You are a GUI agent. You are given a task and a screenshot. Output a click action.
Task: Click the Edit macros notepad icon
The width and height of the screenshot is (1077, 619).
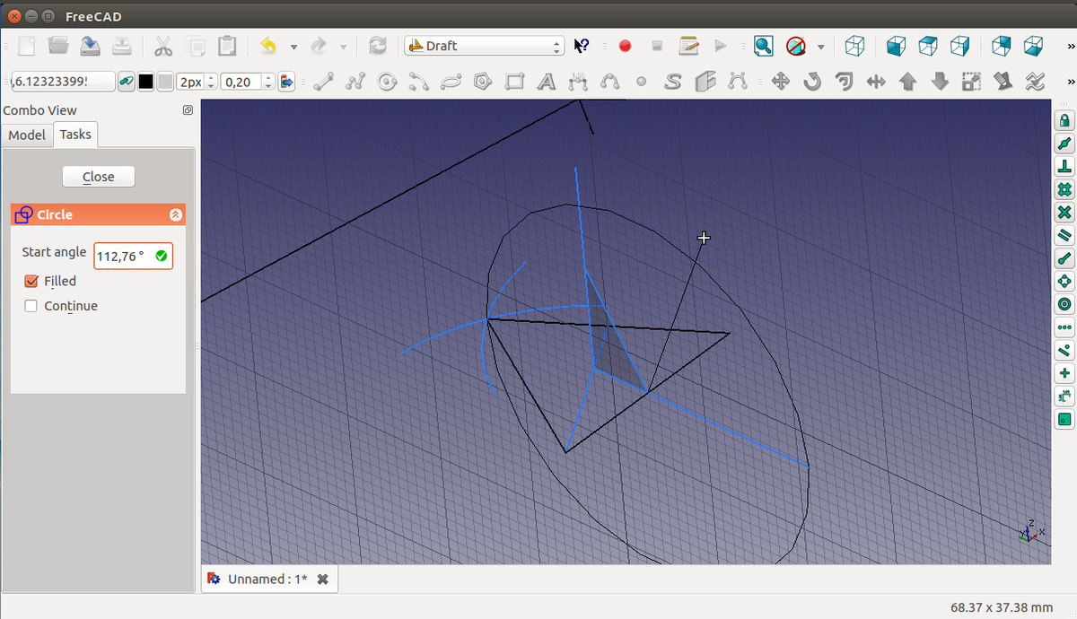688,46
